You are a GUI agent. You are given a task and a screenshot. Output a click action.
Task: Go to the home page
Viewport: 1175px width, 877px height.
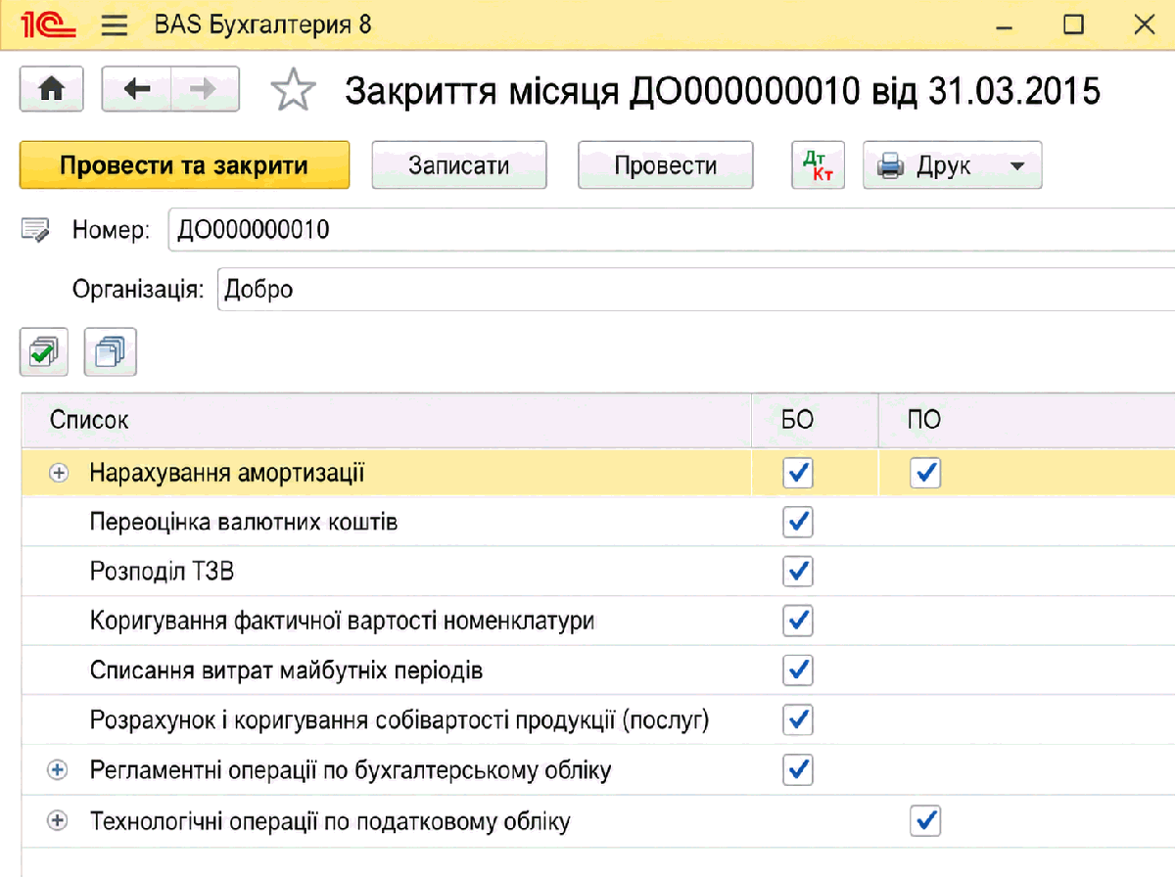tap(52, 90)
